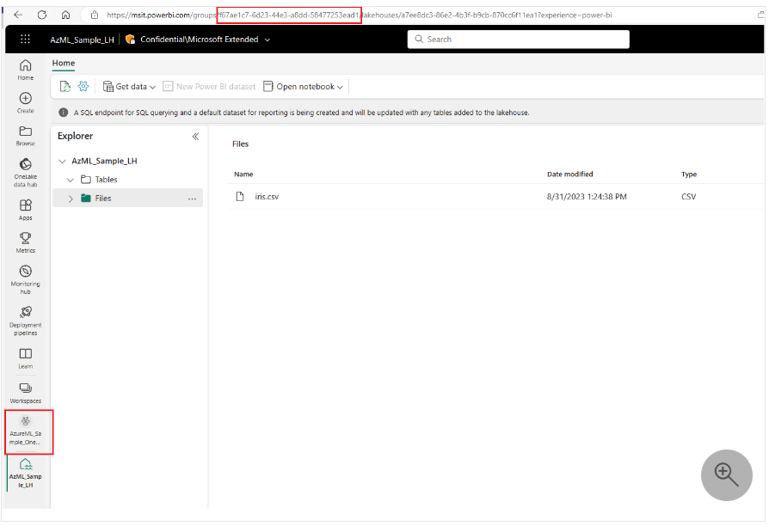Click the refresh lakehouse toolbar icon
769x526 pixels.
pyautogui.click(x=65, y=87)
